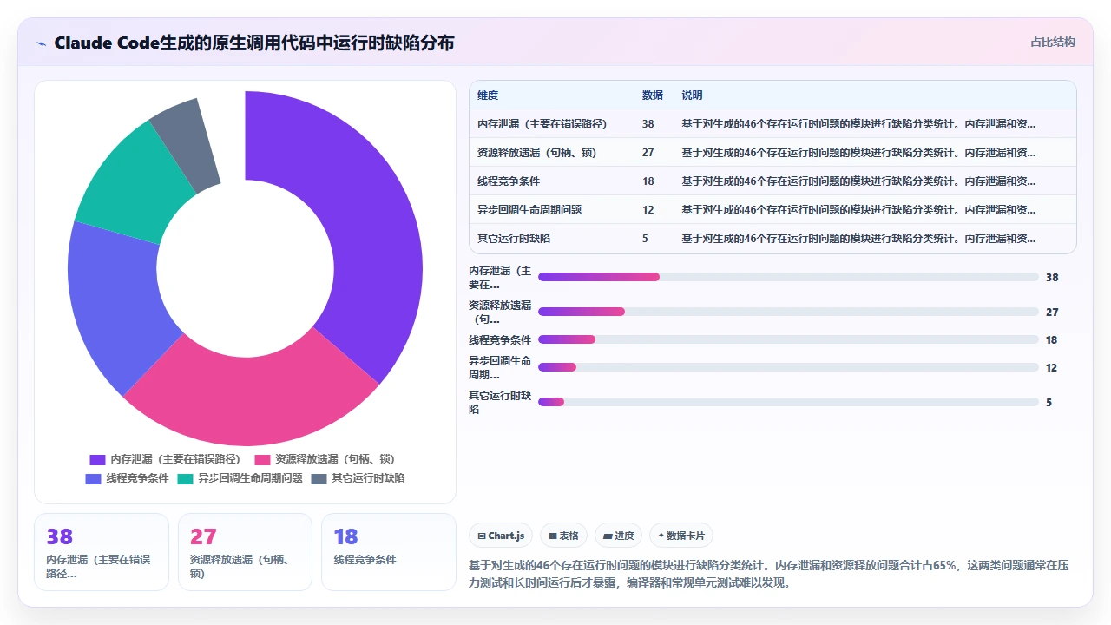Open the 27 资源释放遗漏 stat card
1111x625 pixels.
[x=245, y=552]
